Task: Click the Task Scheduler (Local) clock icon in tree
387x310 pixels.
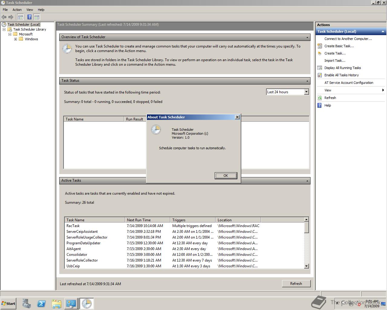Action: click(4, 25)
